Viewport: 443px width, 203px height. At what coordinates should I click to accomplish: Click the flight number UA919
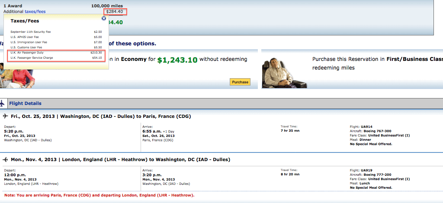point(366,170)
